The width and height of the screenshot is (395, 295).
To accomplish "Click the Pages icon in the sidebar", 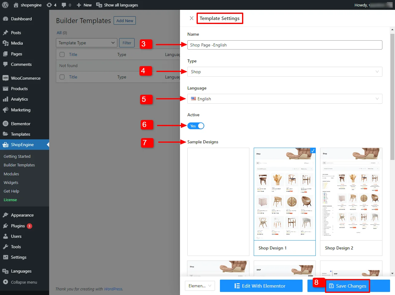I will (6, 54).
